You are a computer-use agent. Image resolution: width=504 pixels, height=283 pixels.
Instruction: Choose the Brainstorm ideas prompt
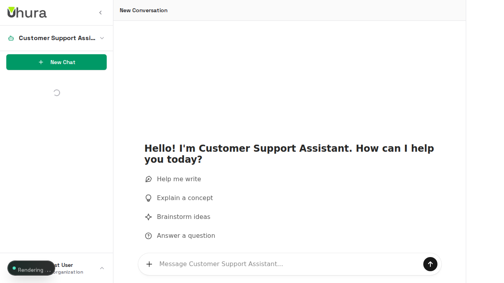coord(183,217)
